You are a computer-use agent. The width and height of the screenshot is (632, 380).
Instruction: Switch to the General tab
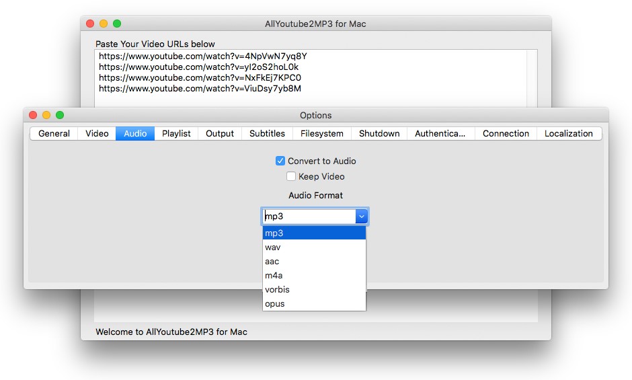(54, 134)
